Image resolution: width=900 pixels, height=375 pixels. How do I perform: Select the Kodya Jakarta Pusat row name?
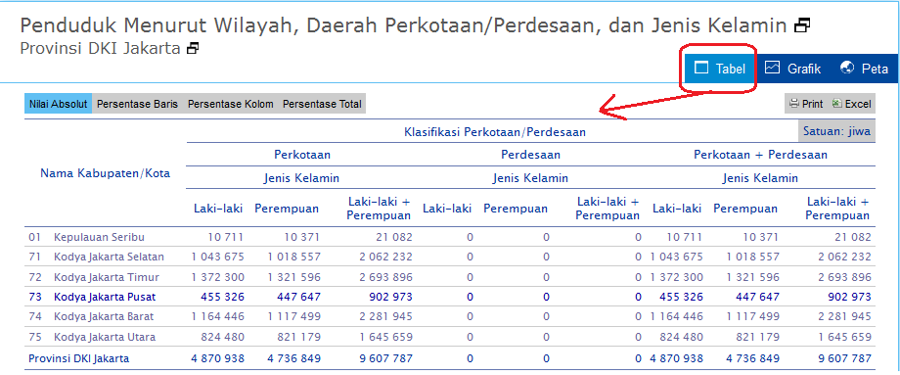click(105, 297)
